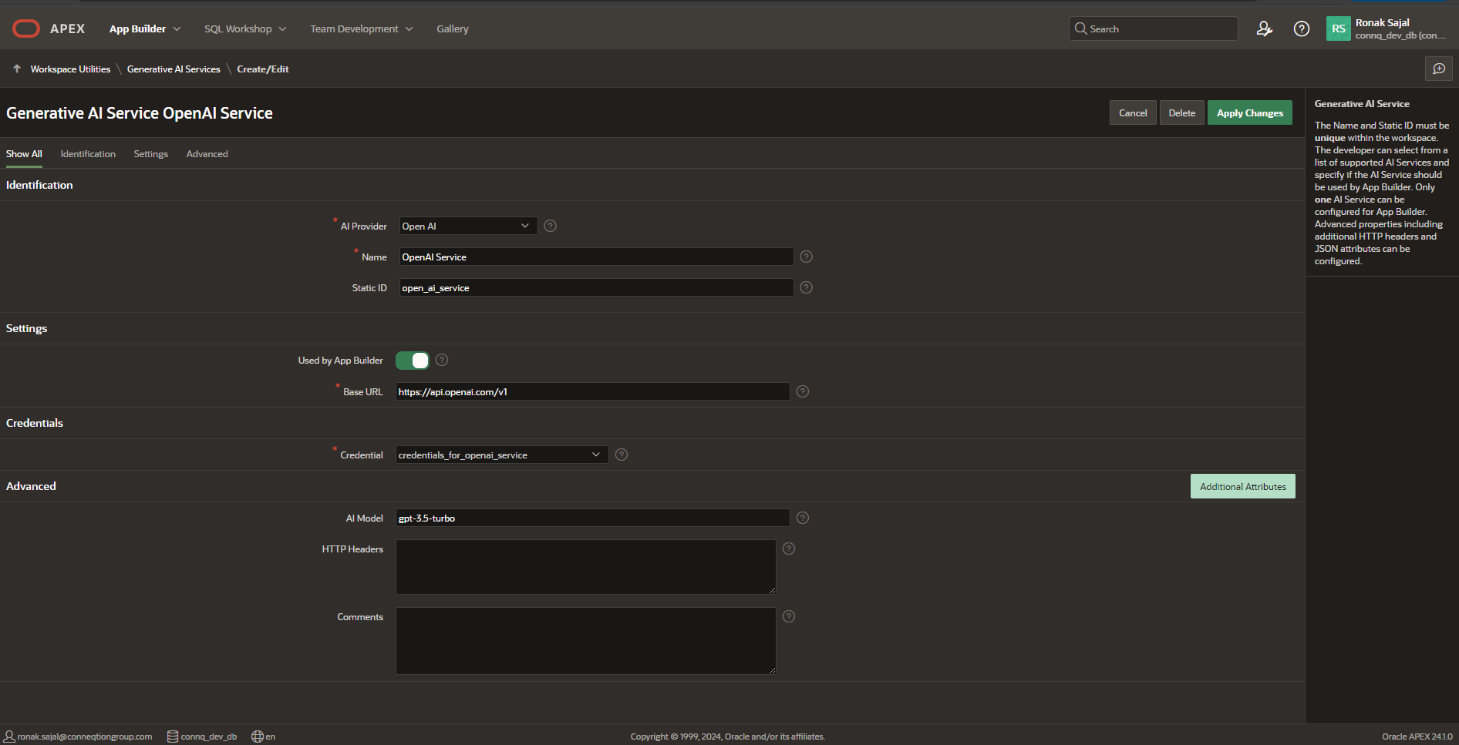Viewport: 1459px width, 745px height.
Task: Show help for AI Provider field
Action: pos(550,226)
